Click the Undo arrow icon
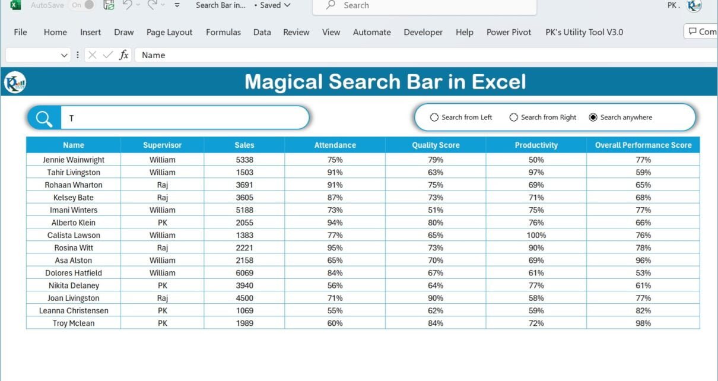This screenshot has height=381, width=718. click(127, 5)
